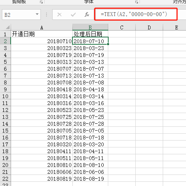Image resolution: width=186 pixels, height=186 pixels.
Task: Click cell containing 20180523
Action: (x=42, y=110)
